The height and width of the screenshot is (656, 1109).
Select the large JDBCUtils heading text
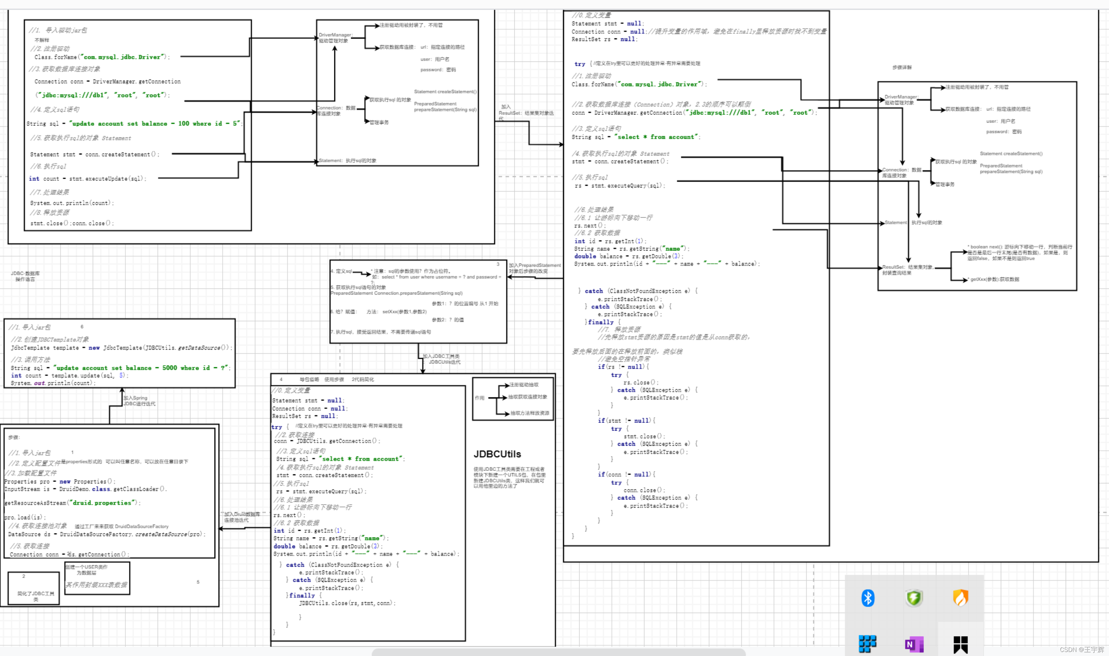tap(497, 454)
